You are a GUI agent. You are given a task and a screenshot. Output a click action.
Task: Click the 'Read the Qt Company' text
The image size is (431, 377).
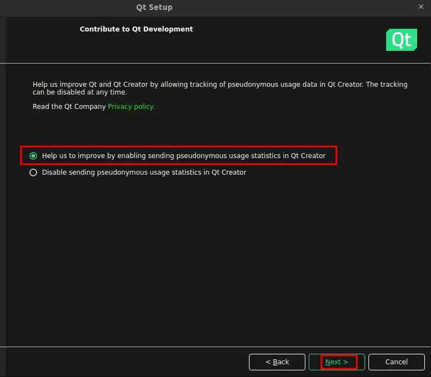pos(69,107)
